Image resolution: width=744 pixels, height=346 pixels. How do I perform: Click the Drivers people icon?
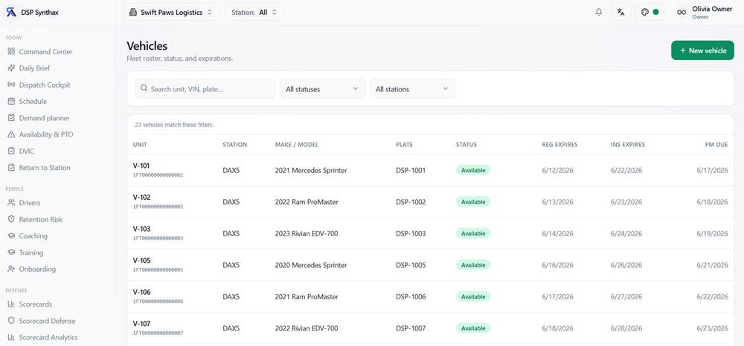[11, 203]
